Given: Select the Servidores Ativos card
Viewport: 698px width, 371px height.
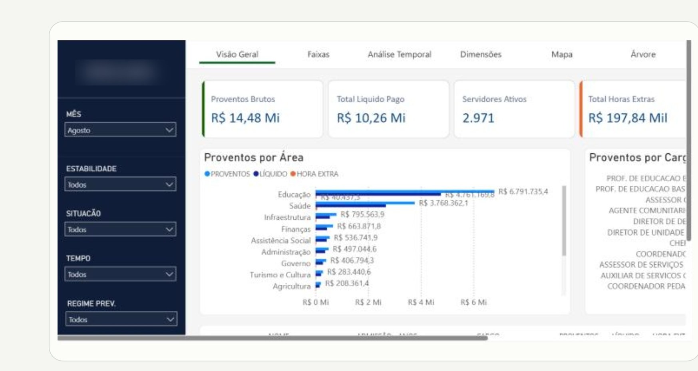Looking at the screenshot, I should pos(514,109).
